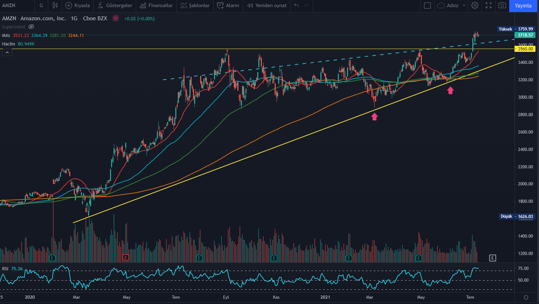Click the earnings E marker near Kas 2020
Screen dimensions: 539x304
[x=274, y=258]
